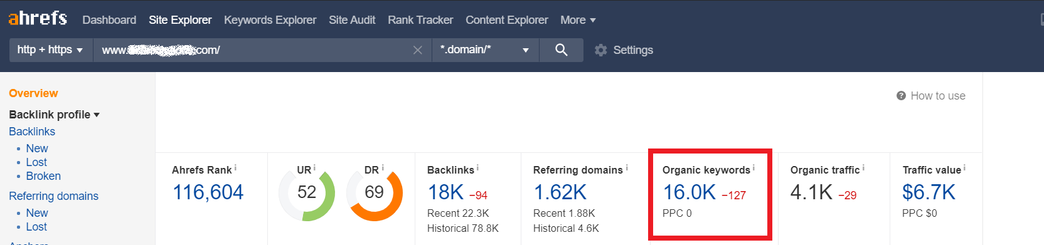Viewport: 1044px width, 245px height.
Task: Click Recent 1.88K referring domains
Action: pos(564,214)
